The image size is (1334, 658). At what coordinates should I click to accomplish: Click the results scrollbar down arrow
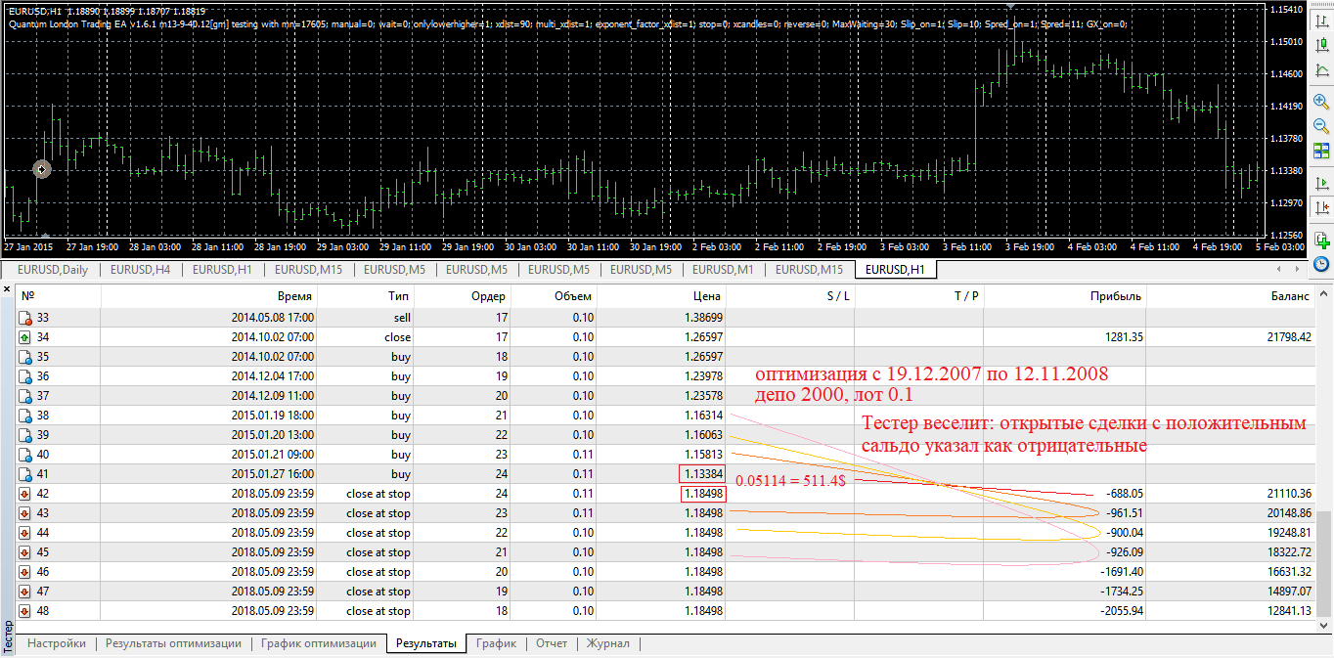coord(1325,625)
